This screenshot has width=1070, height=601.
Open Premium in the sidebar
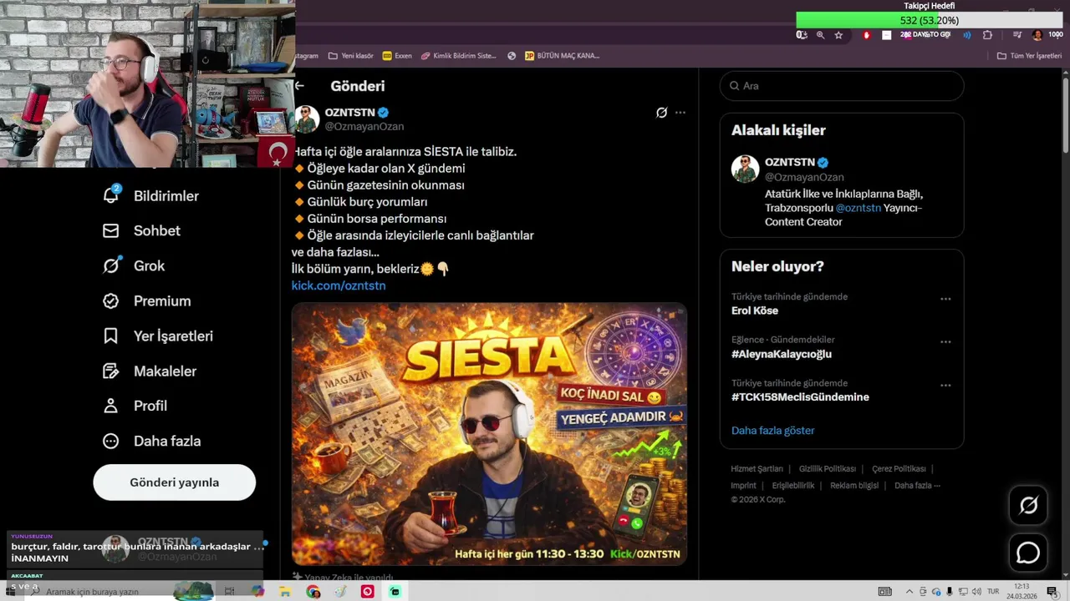pyautogui.click(x=146, y=300)
